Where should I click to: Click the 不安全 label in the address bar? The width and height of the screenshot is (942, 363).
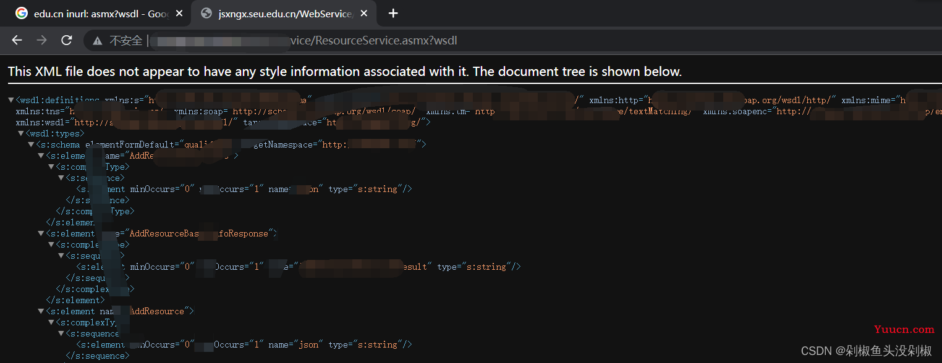[x=125, y=41]
